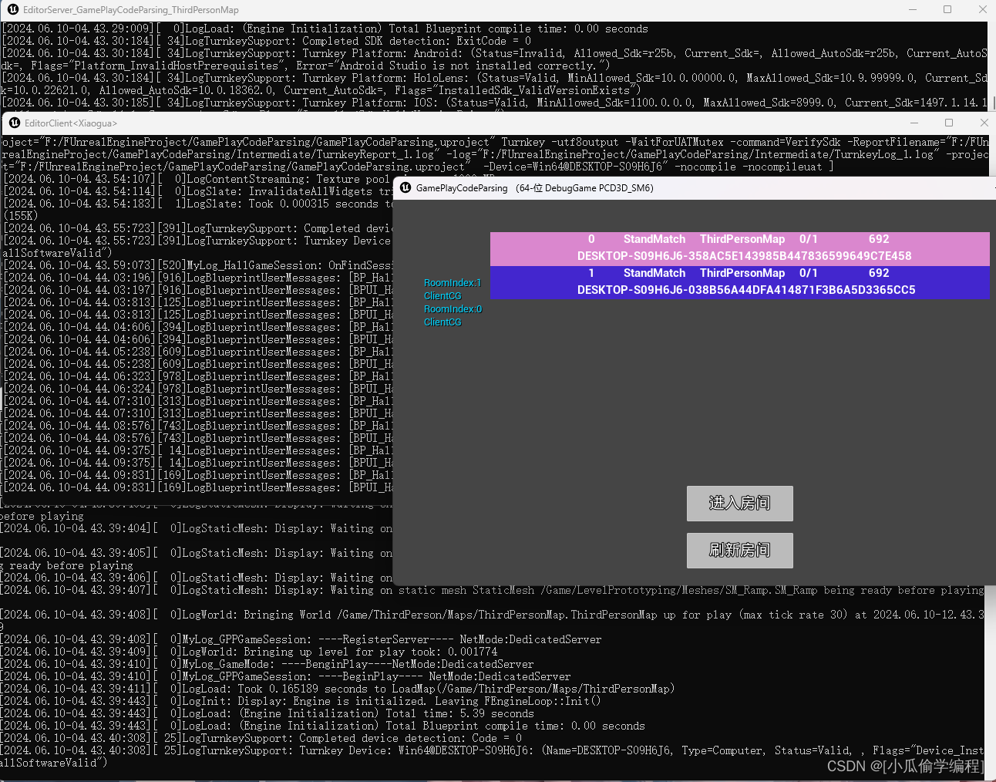Maximize the EditorServer console window

click(x=947, y=10)
